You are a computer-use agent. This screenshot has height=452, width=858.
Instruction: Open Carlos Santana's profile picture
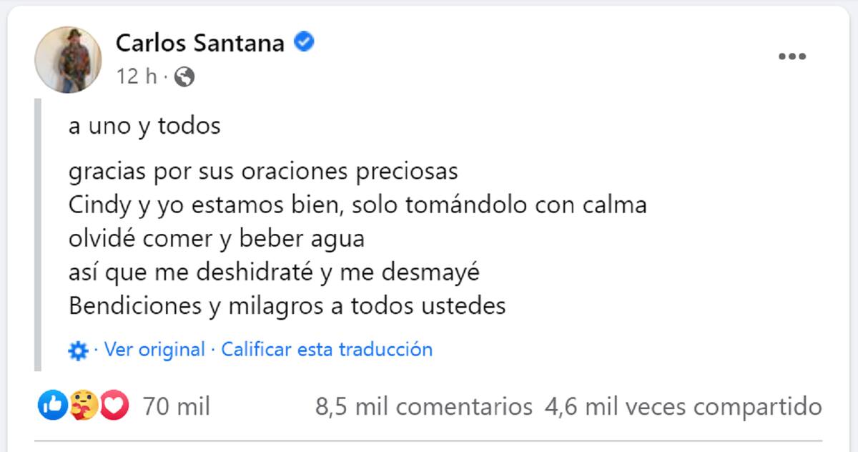(x=69, y=60)
